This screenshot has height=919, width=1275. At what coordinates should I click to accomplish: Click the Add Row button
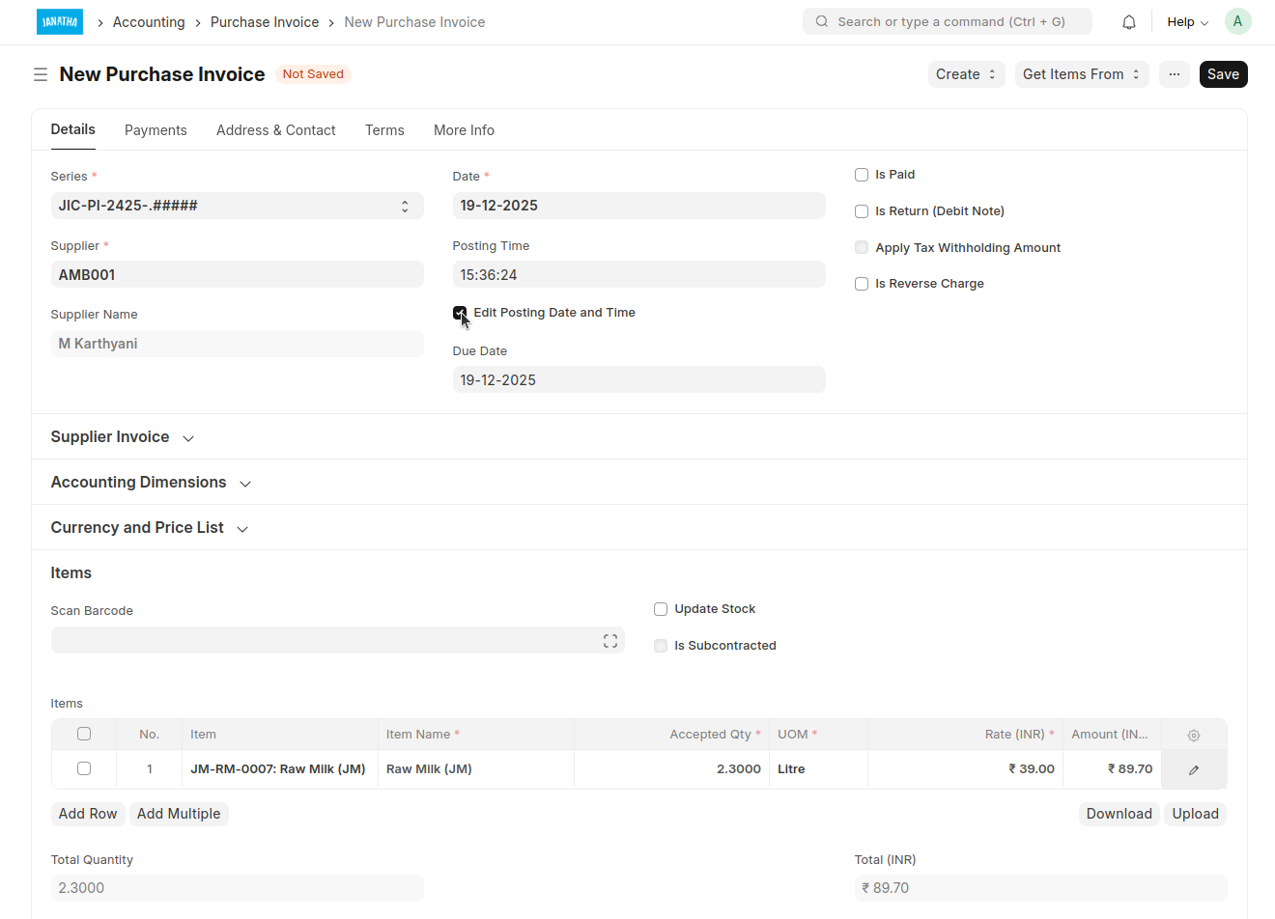88,814
